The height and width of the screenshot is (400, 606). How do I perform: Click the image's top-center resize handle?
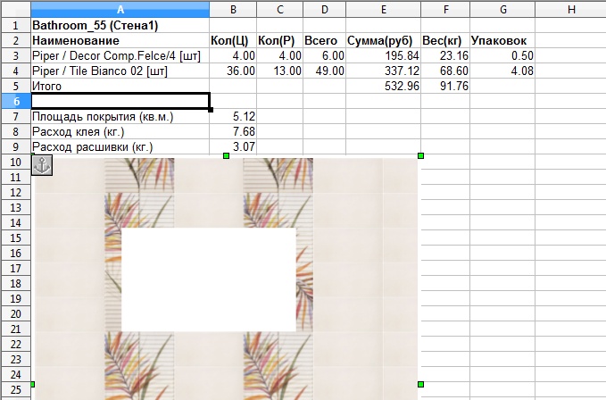[x=227, y=155]
